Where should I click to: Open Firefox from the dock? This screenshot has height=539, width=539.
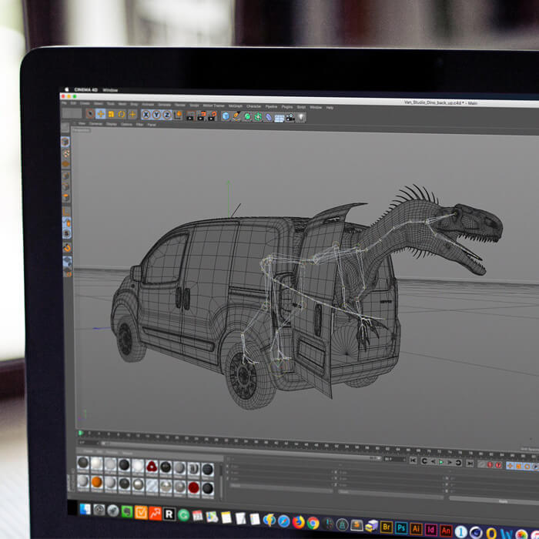coord(299,523)
